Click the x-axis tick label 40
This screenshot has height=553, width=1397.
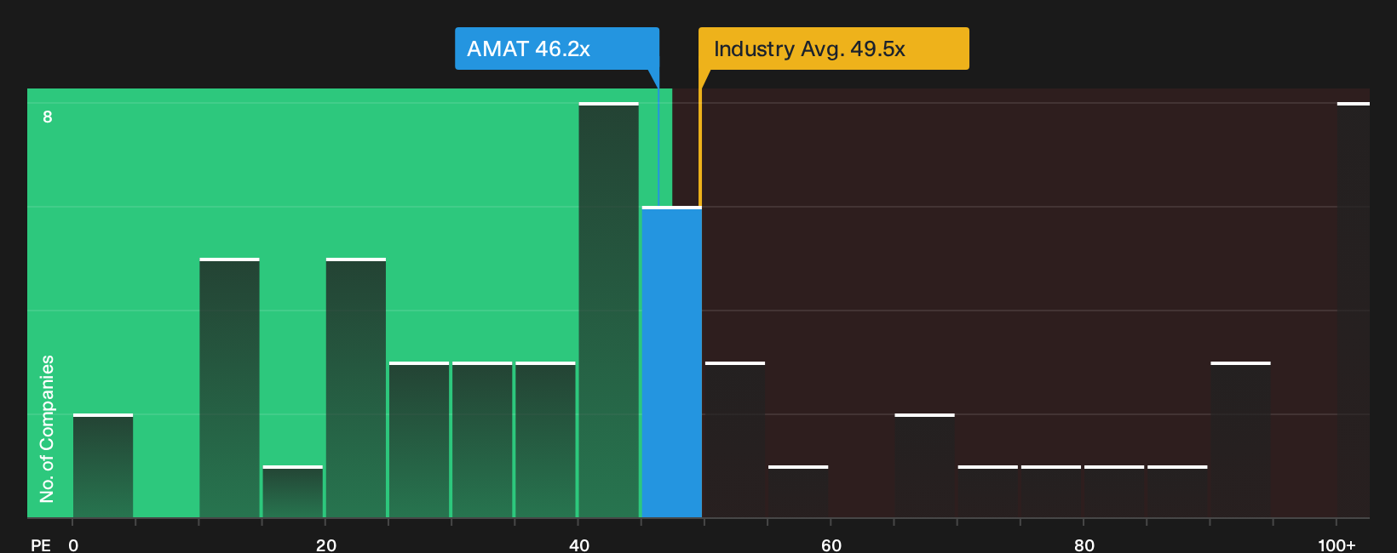click(579, 544)
